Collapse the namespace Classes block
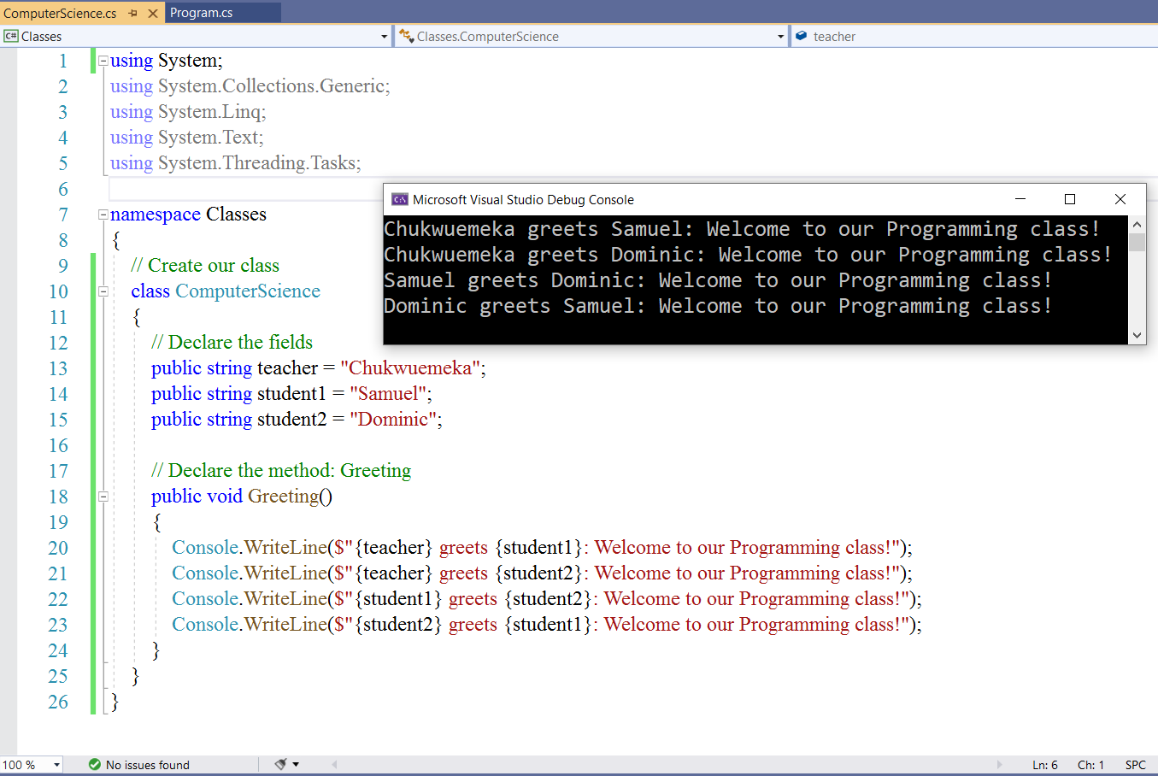This screenshot has width=1158, height=776. pos(103,215)
